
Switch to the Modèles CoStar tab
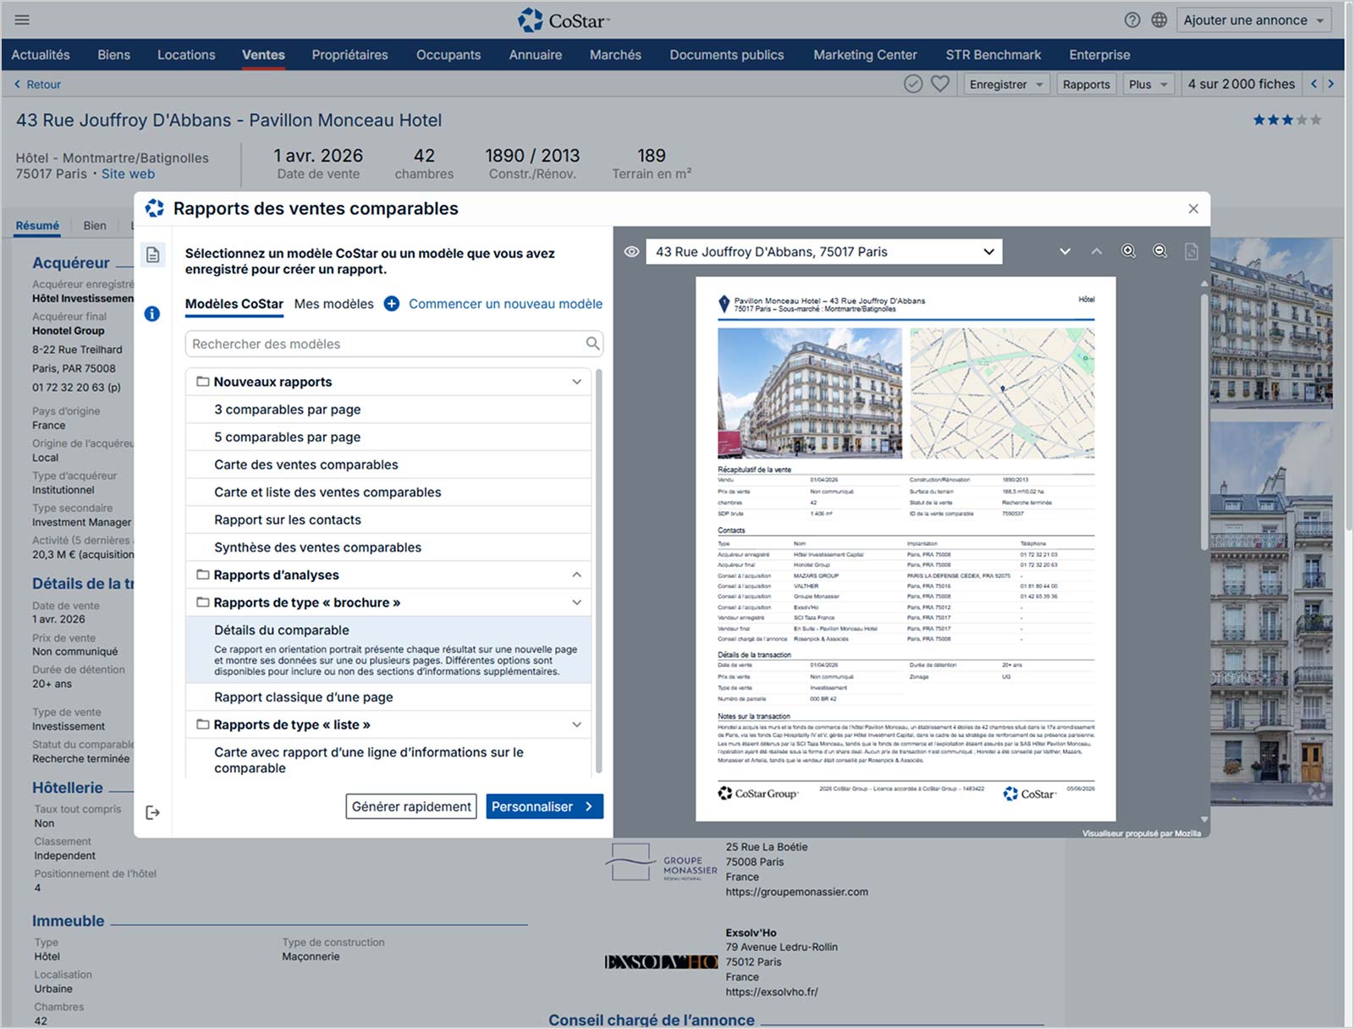tap(234, 304)
